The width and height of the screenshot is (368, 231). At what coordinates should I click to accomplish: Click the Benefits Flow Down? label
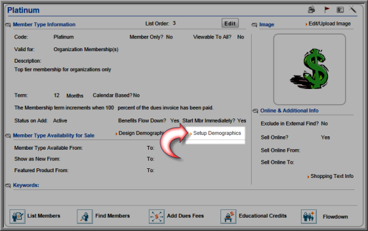pos(142,120)
